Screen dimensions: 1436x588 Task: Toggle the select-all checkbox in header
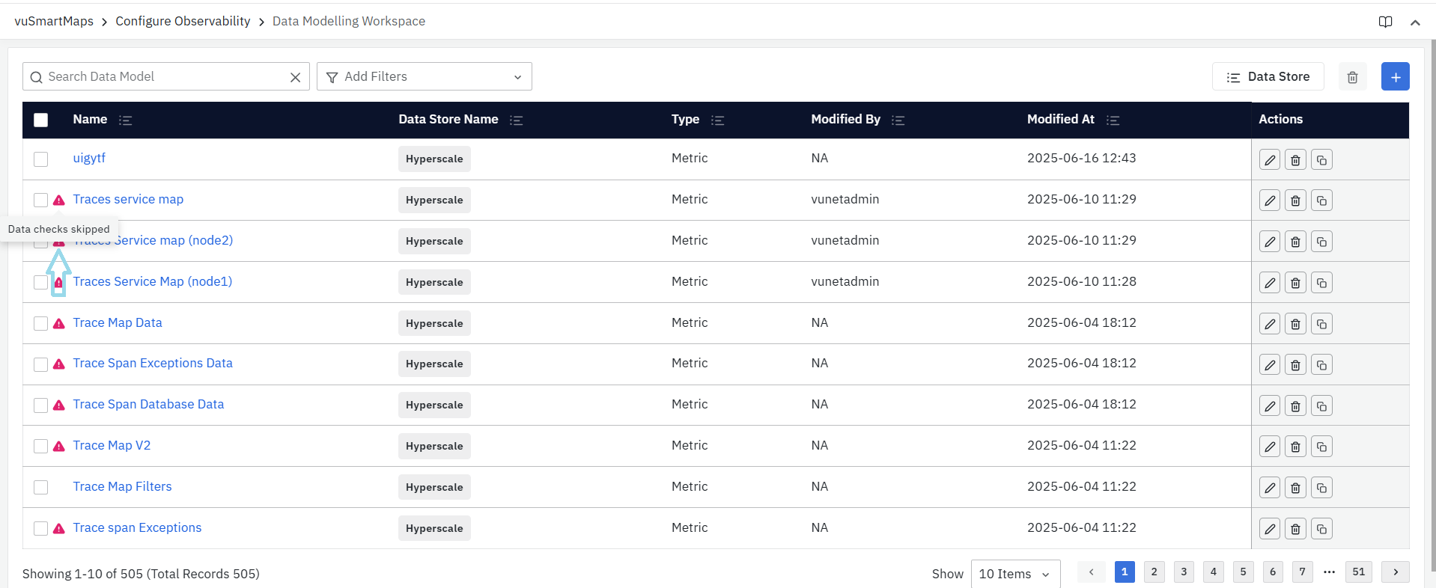coord(41,120)
